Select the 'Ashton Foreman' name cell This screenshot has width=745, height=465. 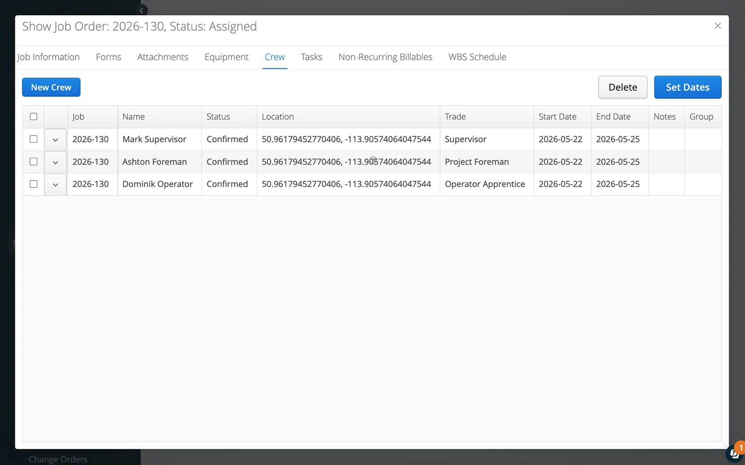click(160, 162)
